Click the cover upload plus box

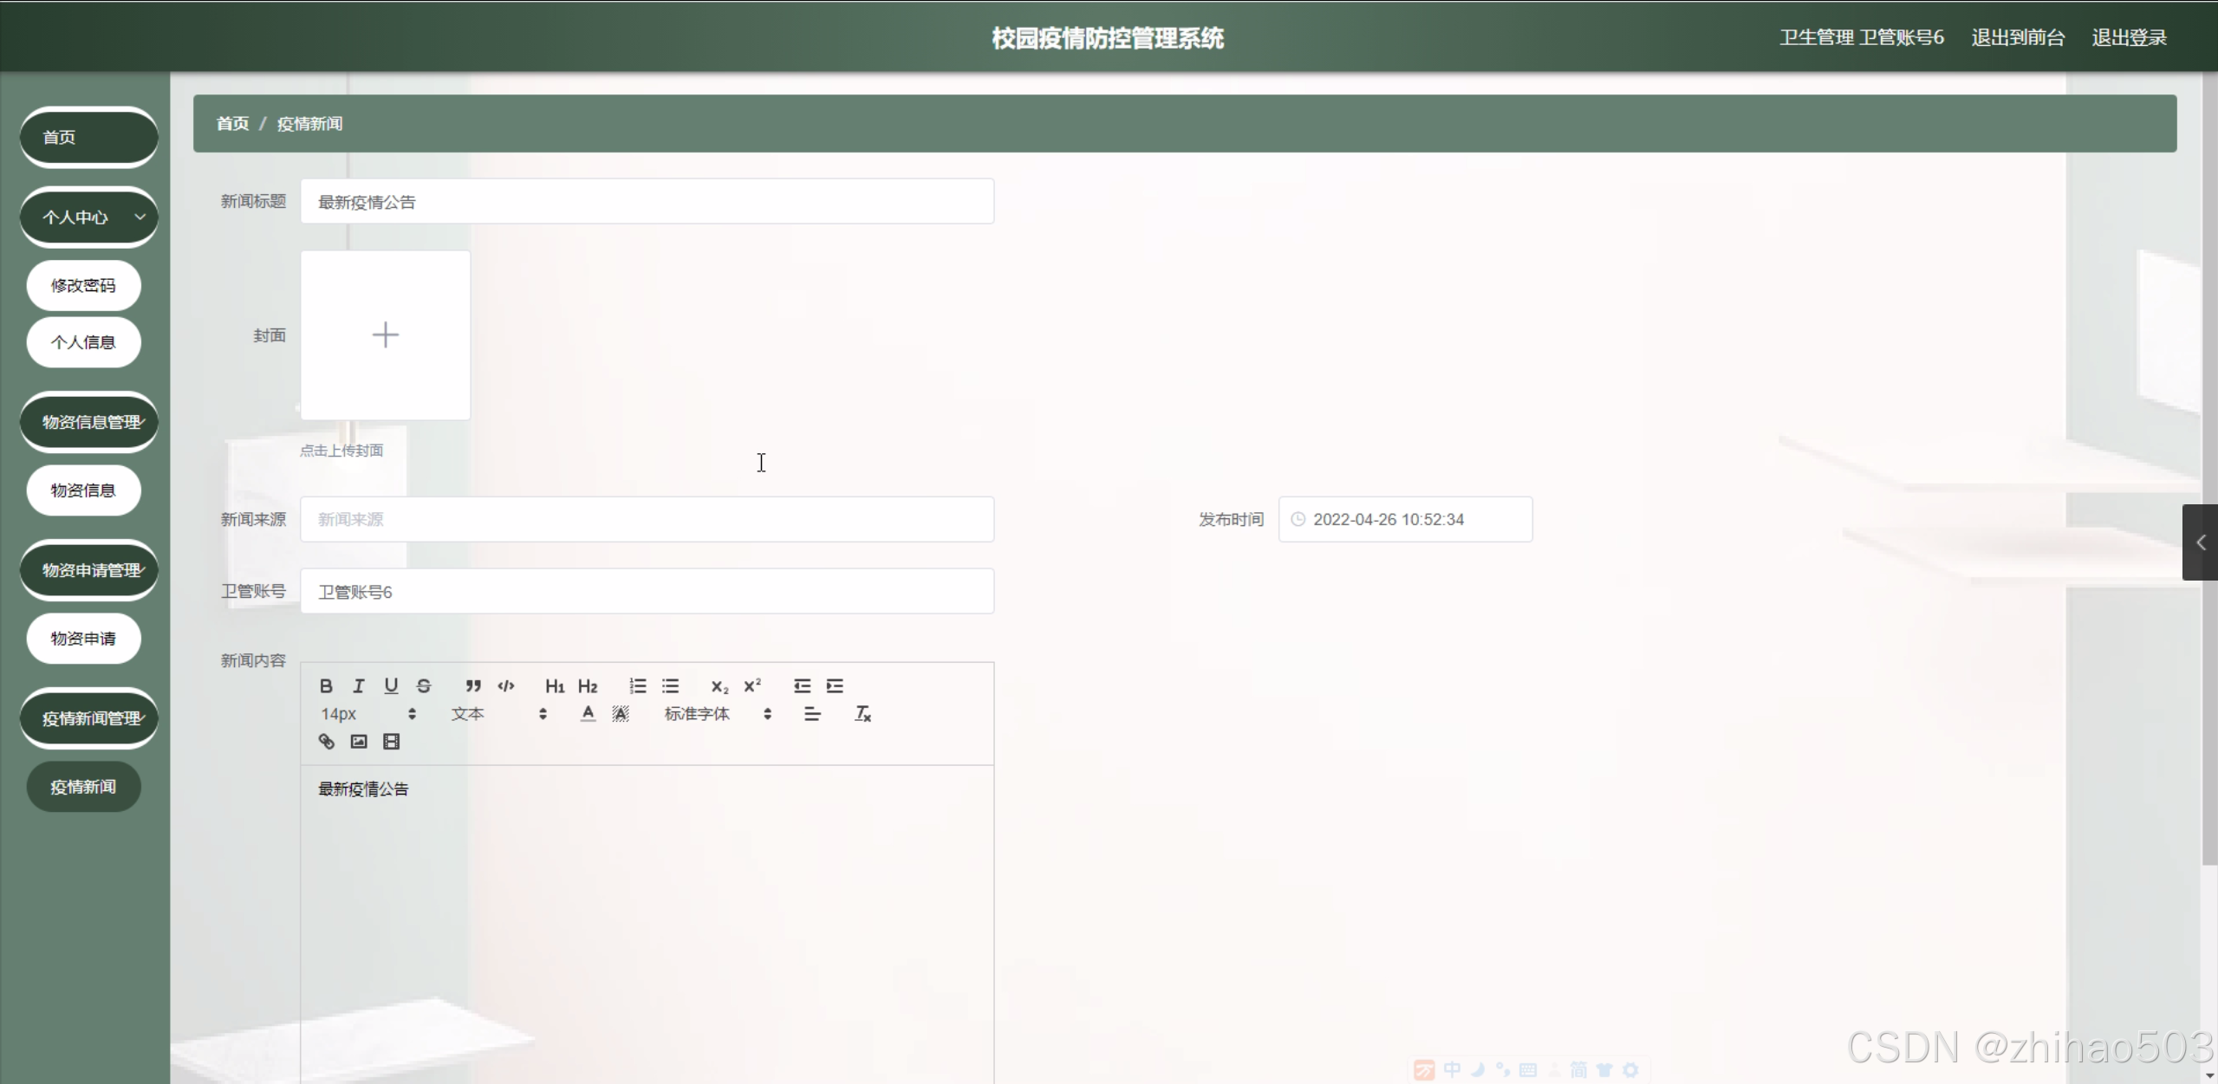click(x=385, y=335)
